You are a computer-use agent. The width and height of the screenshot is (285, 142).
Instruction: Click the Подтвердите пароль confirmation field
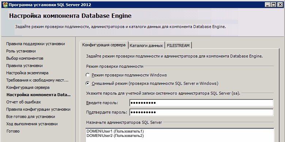[201, 112]
